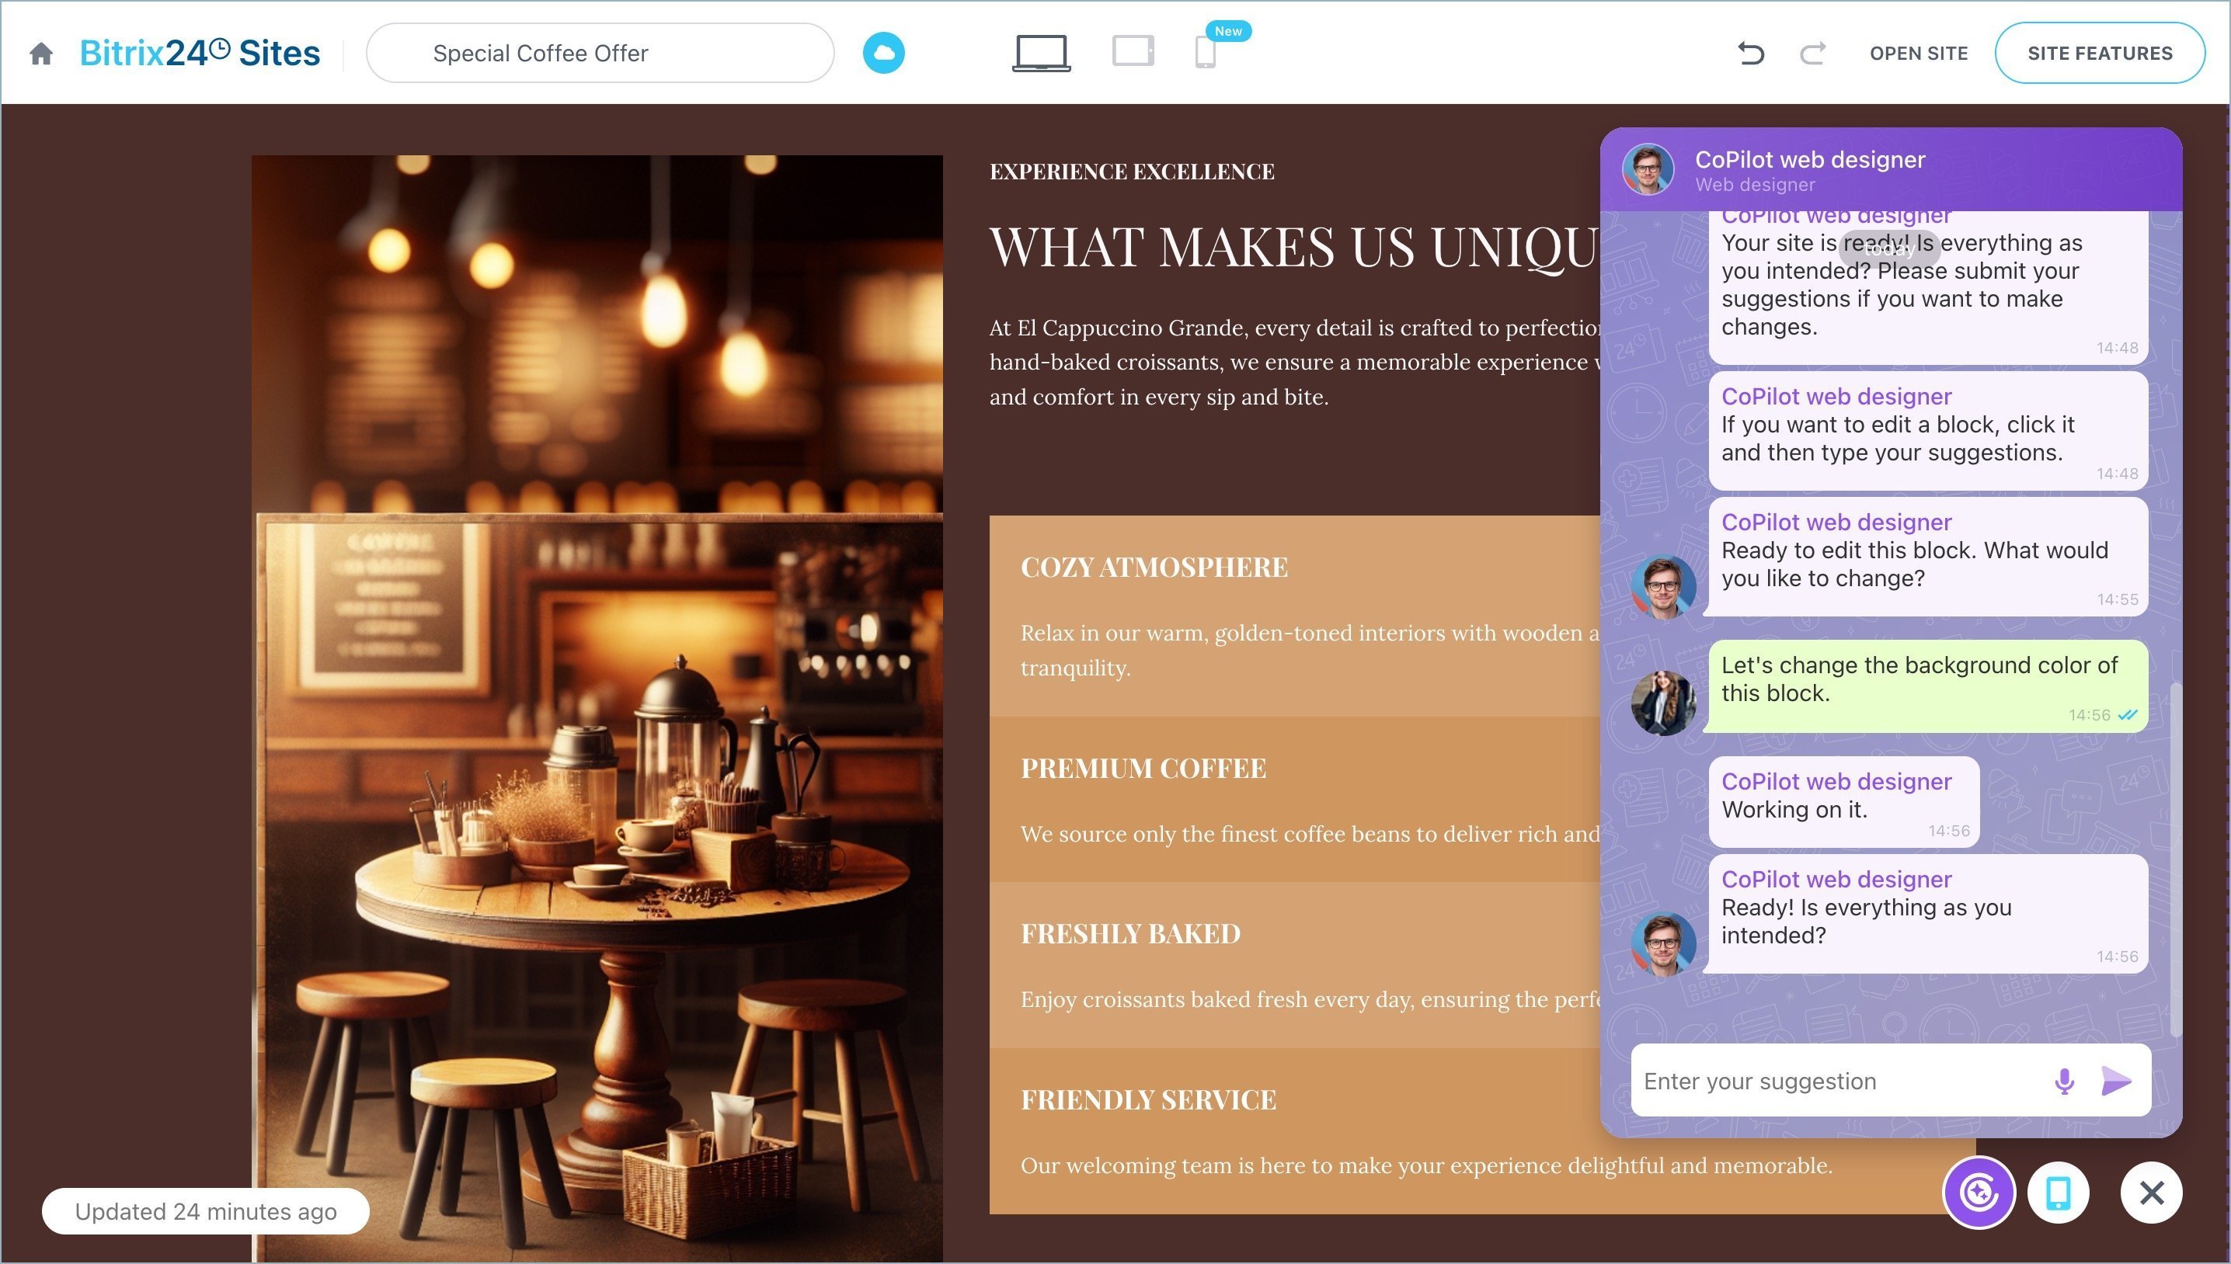Click the OPEN SITE link
Image resolution: width=2231 pixels, height=1264 pixels.
[x=1919, y=54]
